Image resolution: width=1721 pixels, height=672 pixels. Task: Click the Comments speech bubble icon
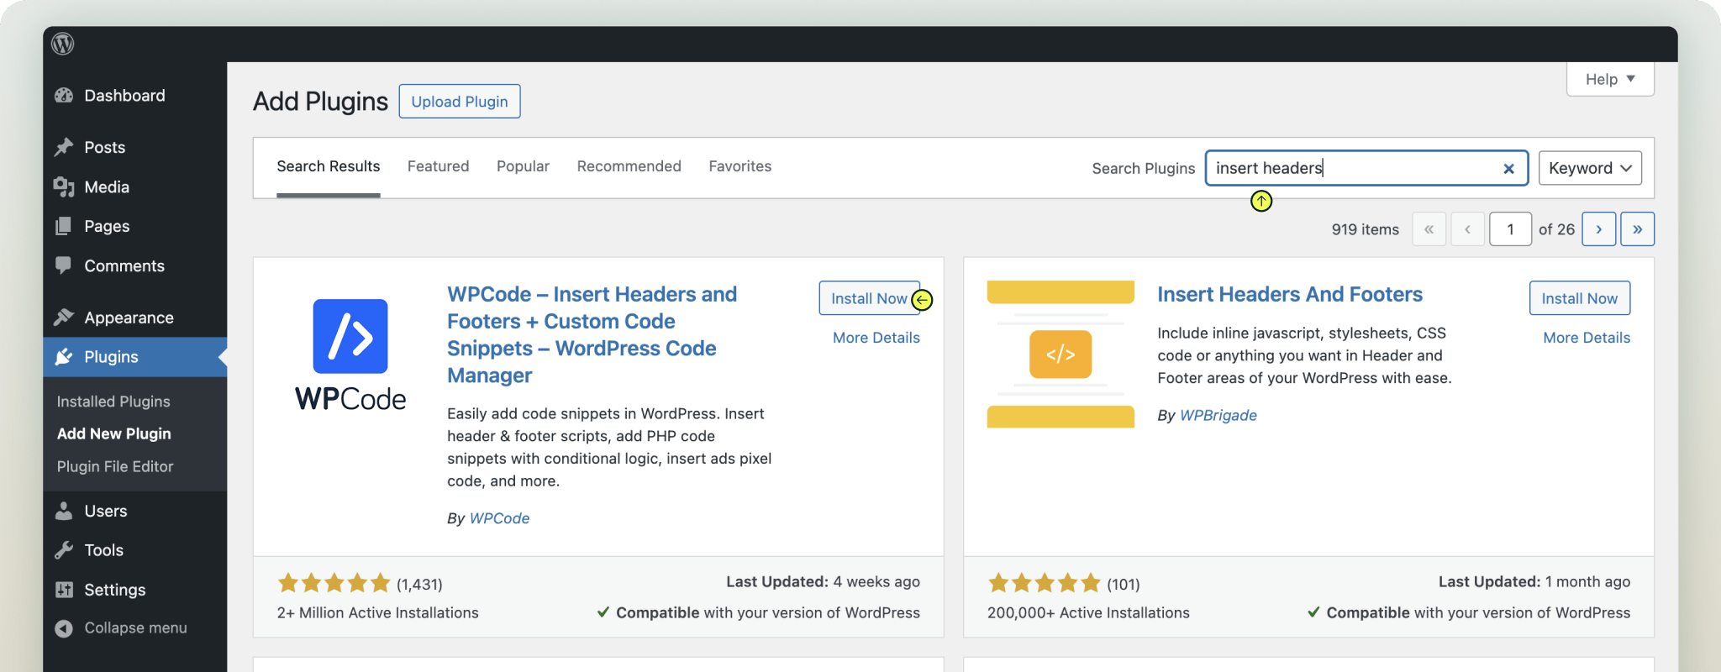click(x=64, y=265)
